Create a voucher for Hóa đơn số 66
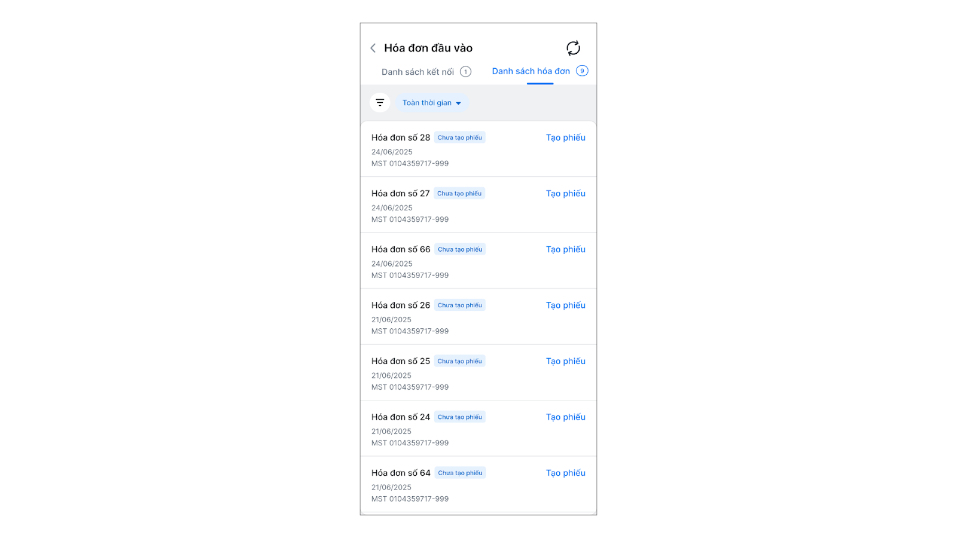 [x=565, y=249]
